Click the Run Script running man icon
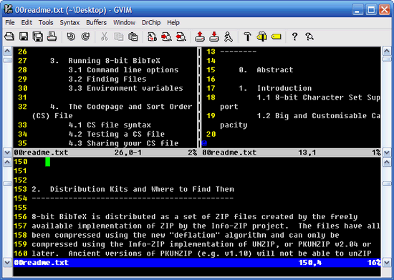 click(x=229, y=37)
